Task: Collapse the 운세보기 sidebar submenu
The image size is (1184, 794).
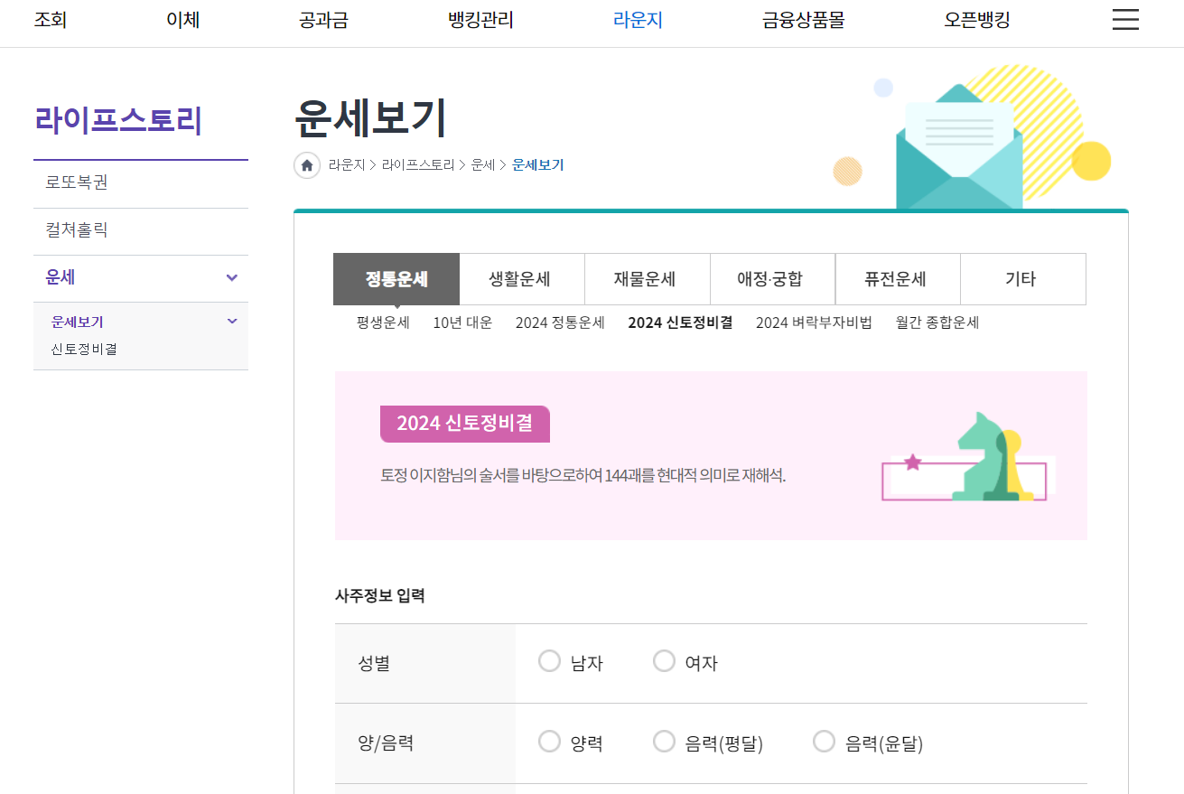Action: (231, 321)
